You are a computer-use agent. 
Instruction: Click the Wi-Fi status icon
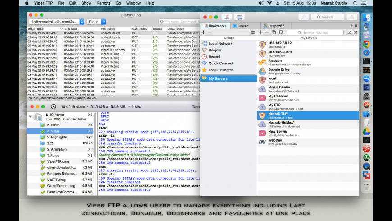[x=269, y=3]
